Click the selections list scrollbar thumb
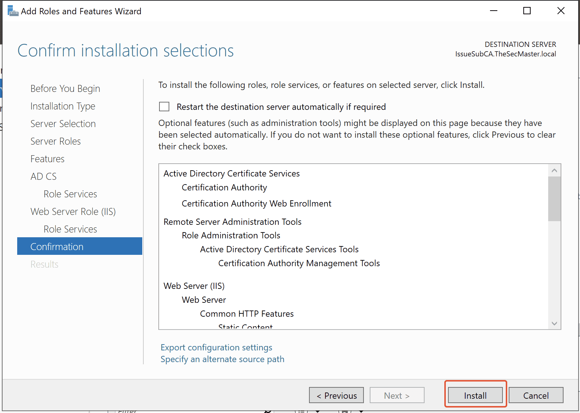 (554, 199)
